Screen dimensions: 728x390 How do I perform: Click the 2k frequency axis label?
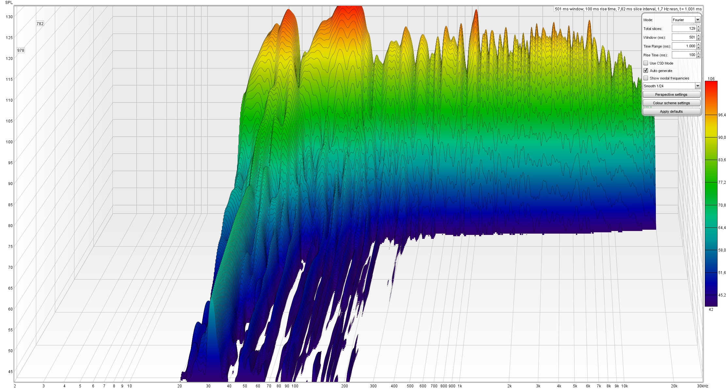(509, 386)
